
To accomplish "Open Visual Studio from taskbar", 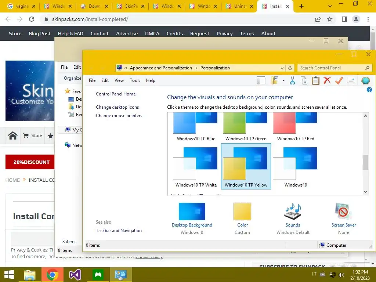I will 75,275.
